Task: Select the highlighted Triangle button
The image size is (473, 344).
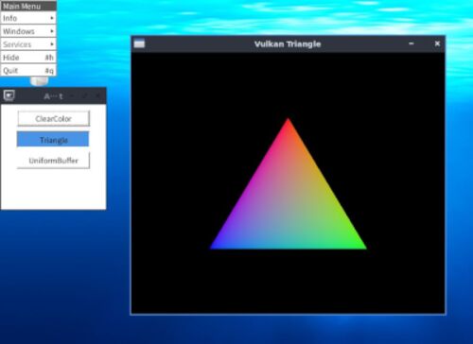Action: tap(53, 139)
